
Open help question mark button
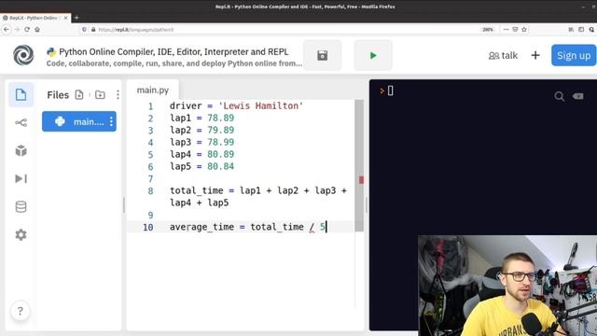21,311
